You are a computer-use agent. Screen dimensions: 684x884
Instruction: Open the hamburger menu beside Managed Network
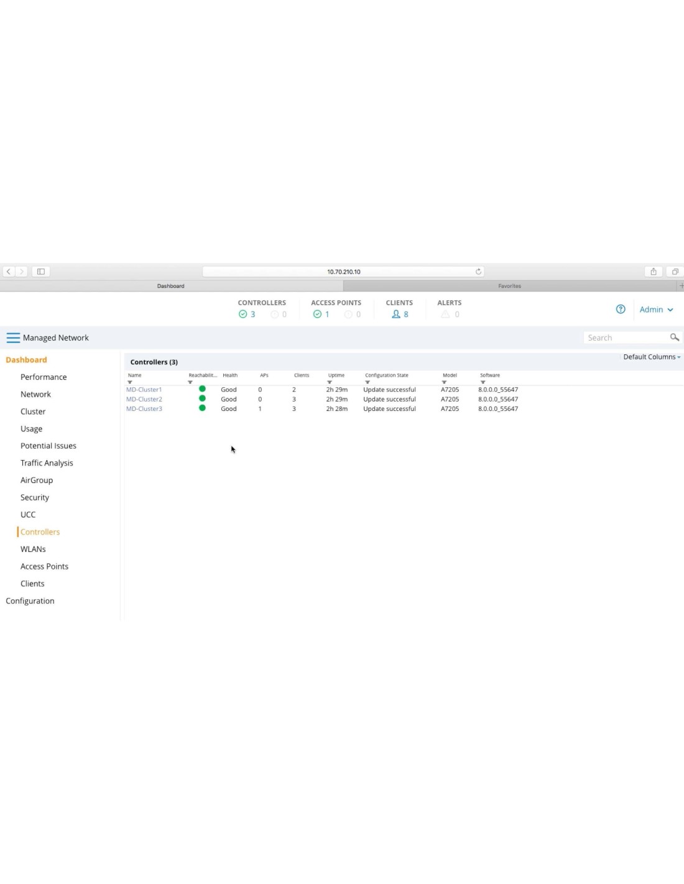[x=13, y=338]
